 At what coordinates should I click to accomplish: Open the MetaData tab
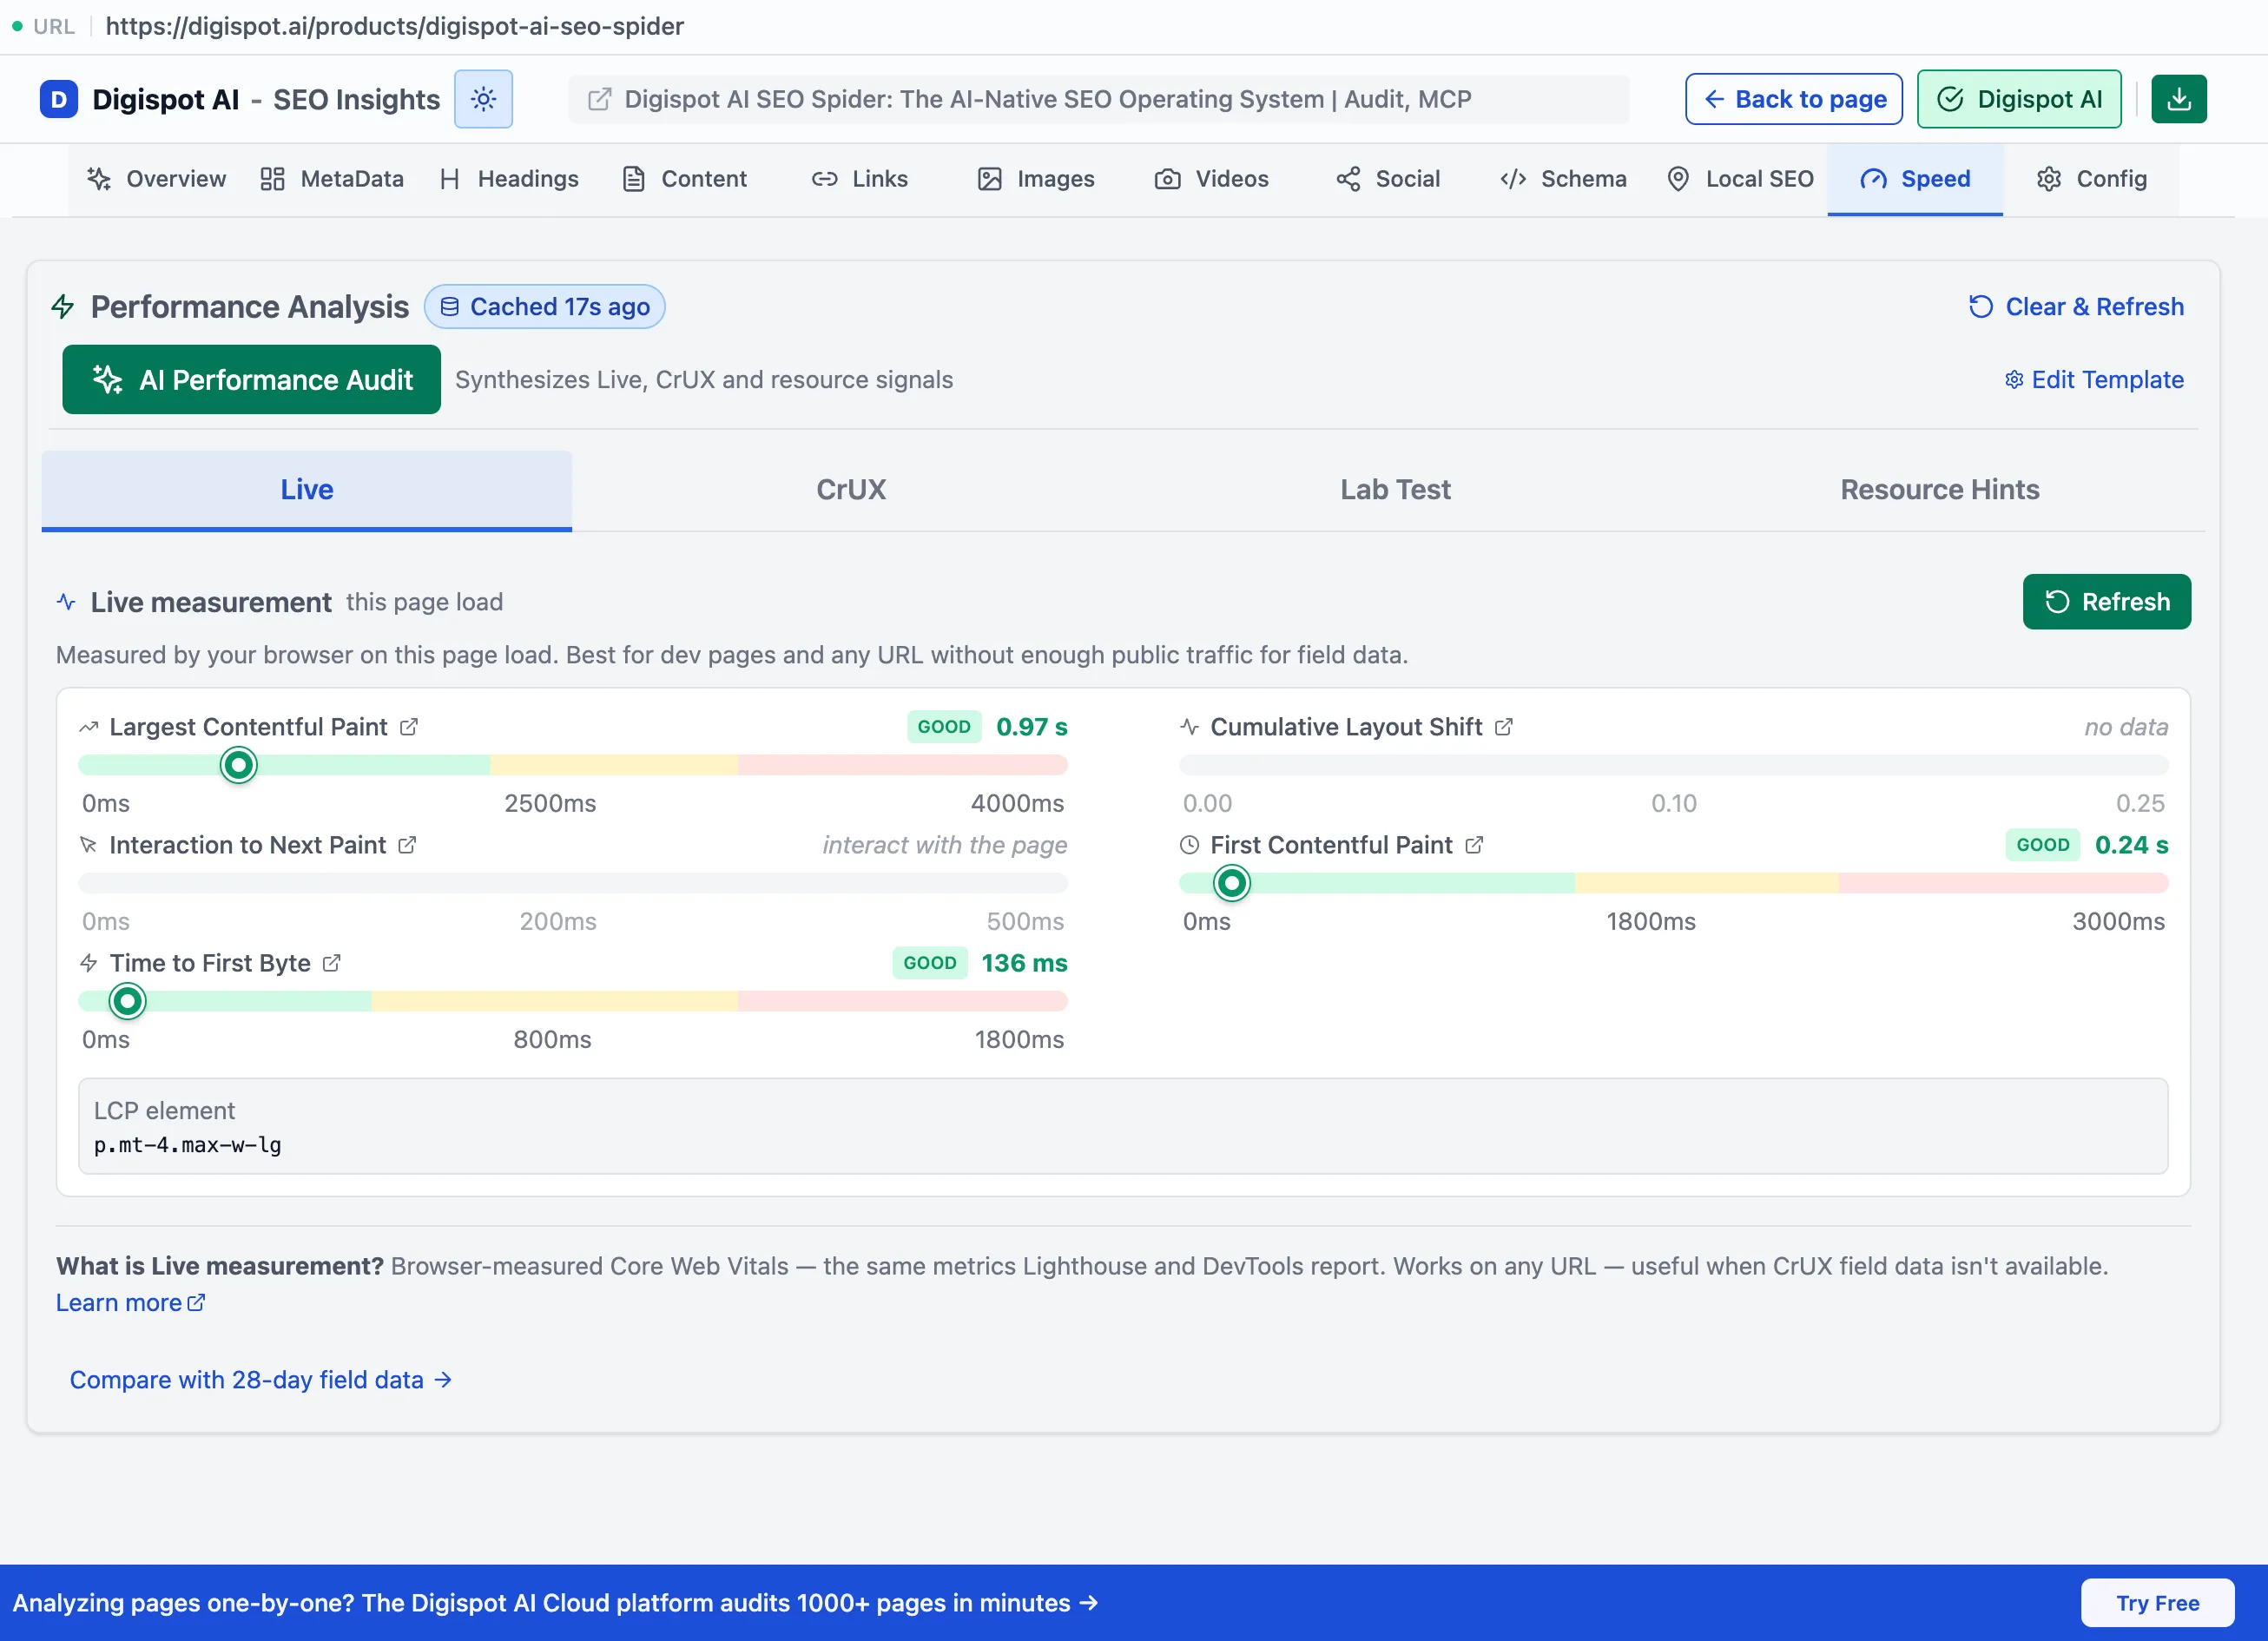pyautogui.click(x=332, y=179)
